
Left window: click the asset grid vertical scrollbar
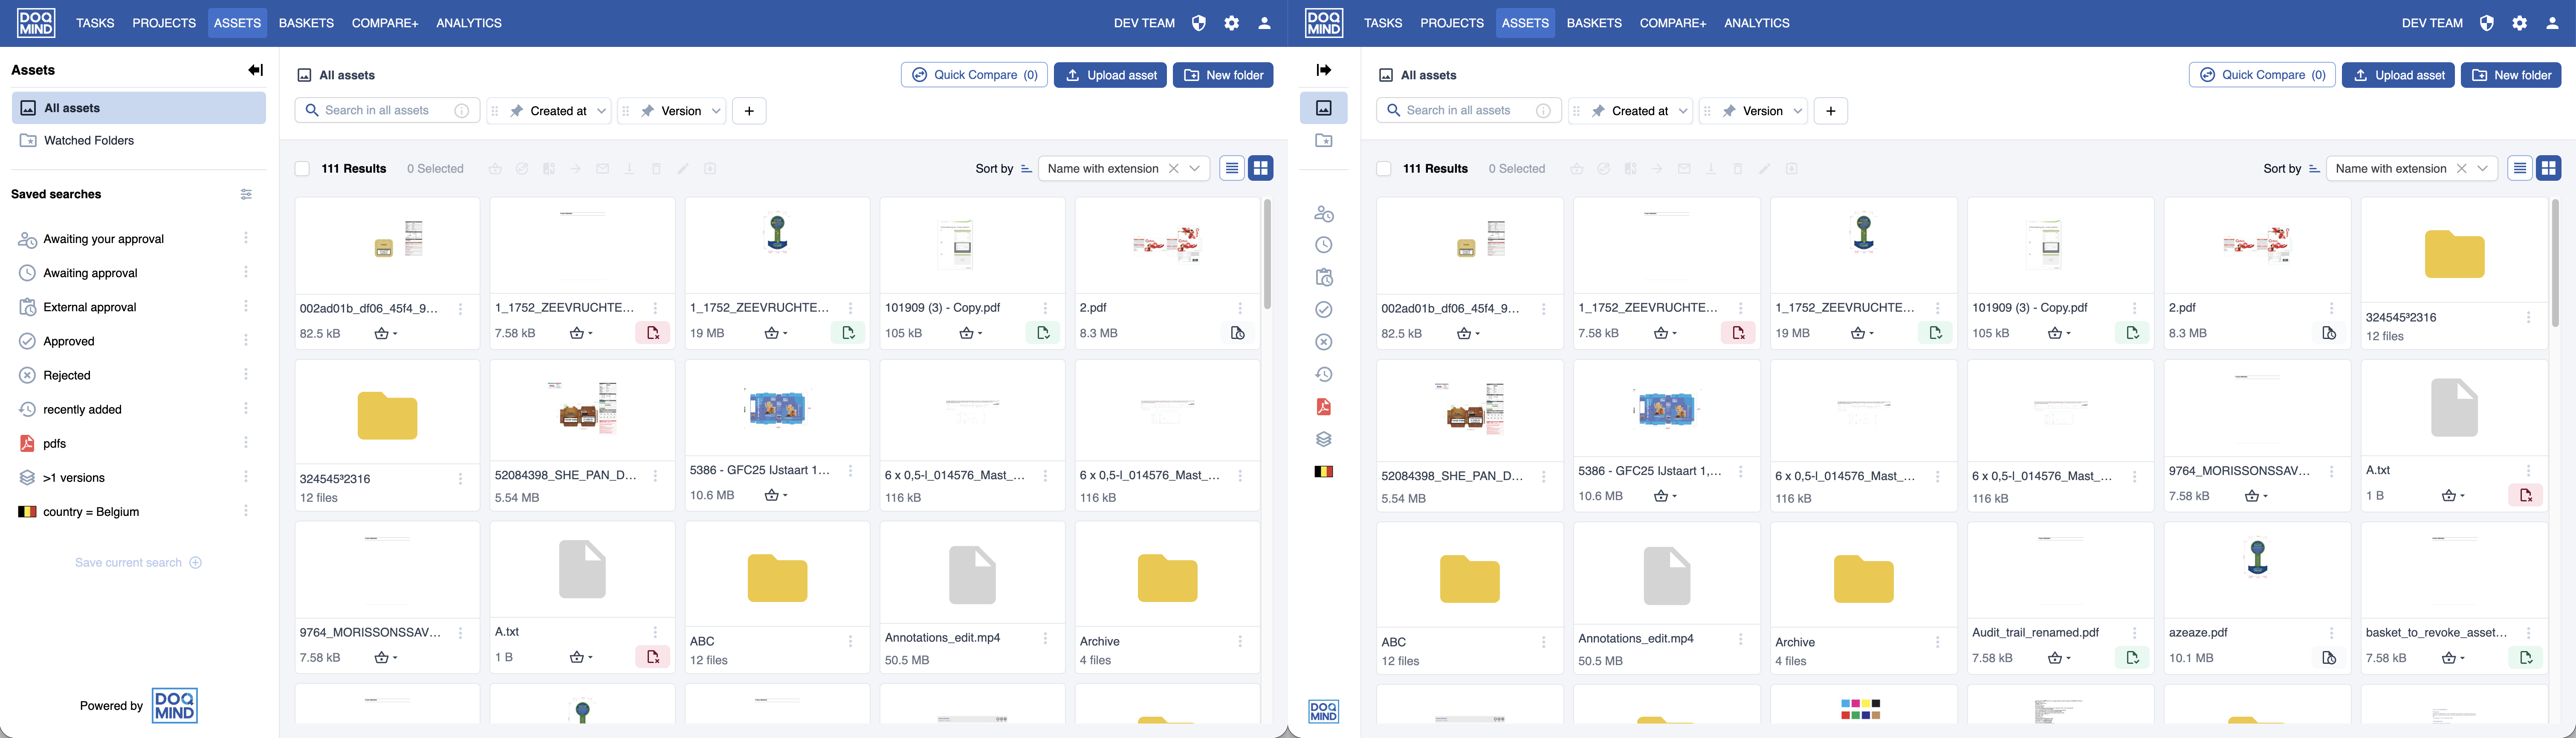(1267, 254)
